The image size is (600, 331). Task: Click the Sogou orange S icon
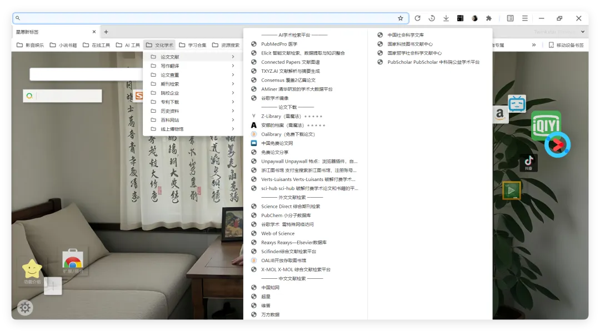tap(139, 96)
